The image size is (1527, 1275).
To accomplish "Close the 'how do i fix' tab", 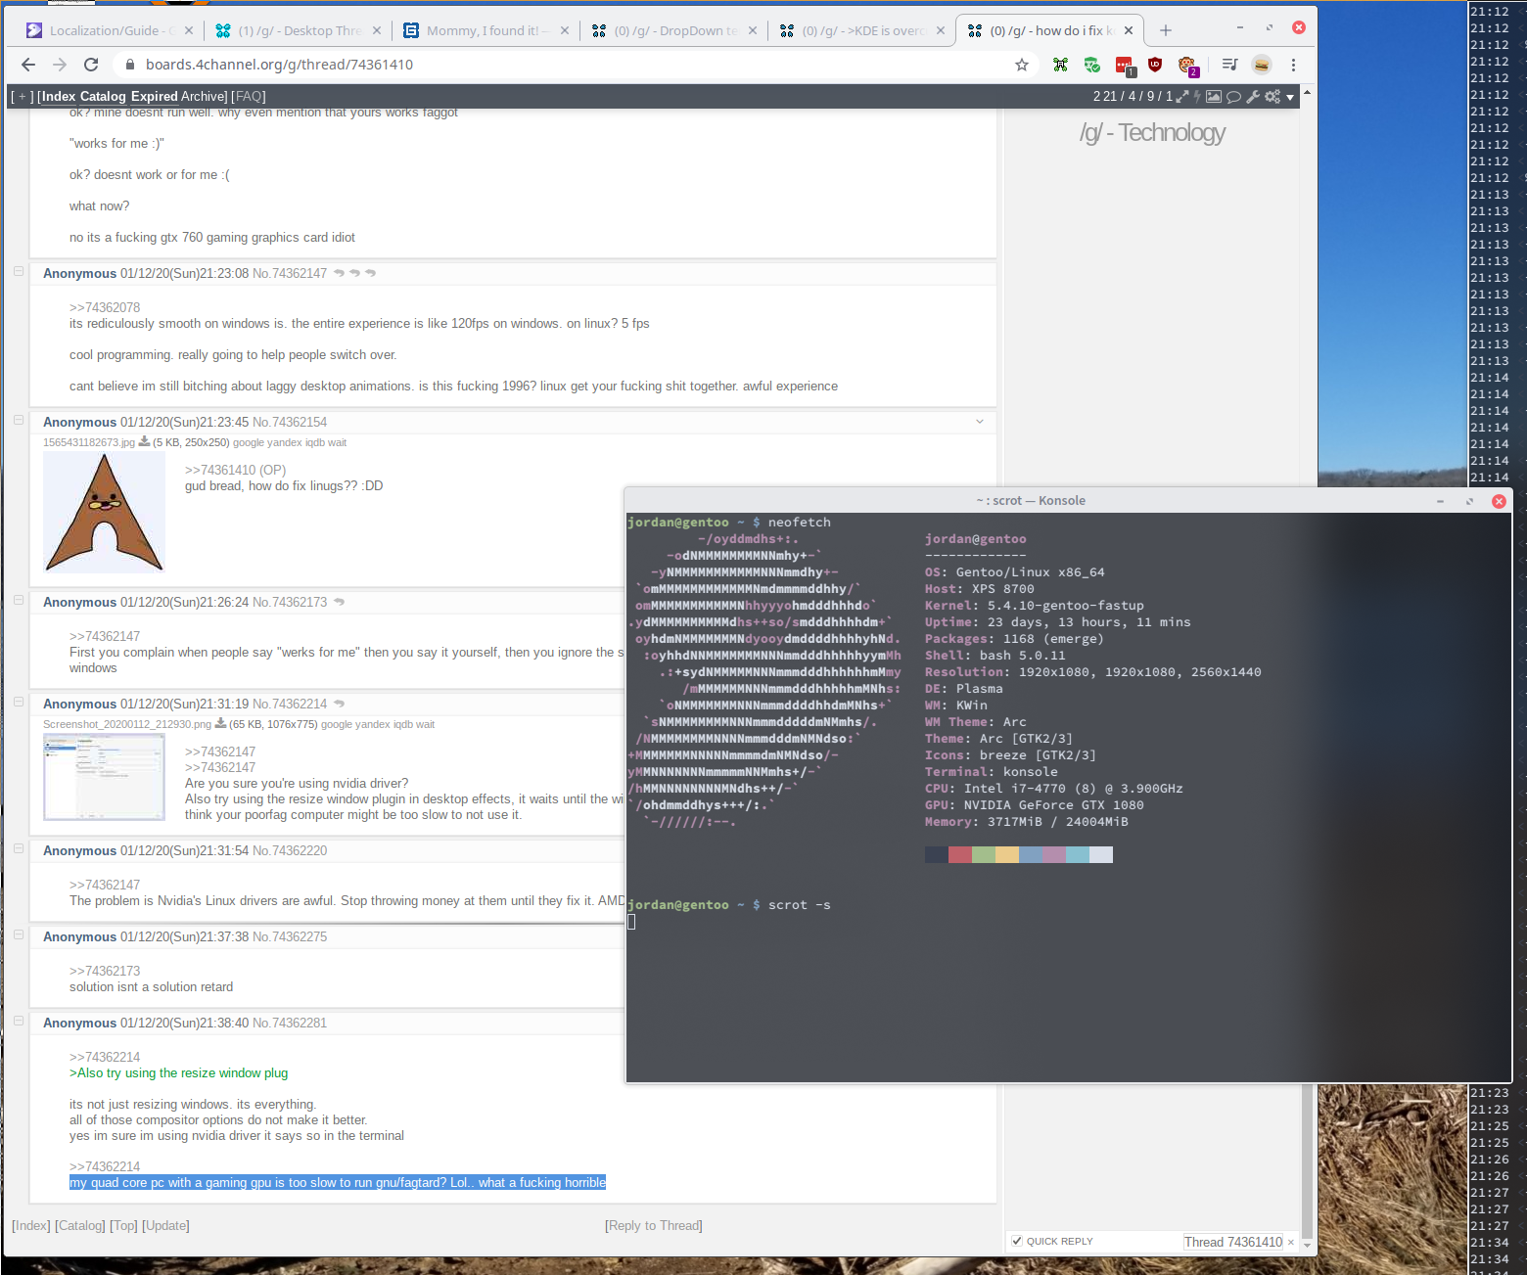I will click(1129, 30).
